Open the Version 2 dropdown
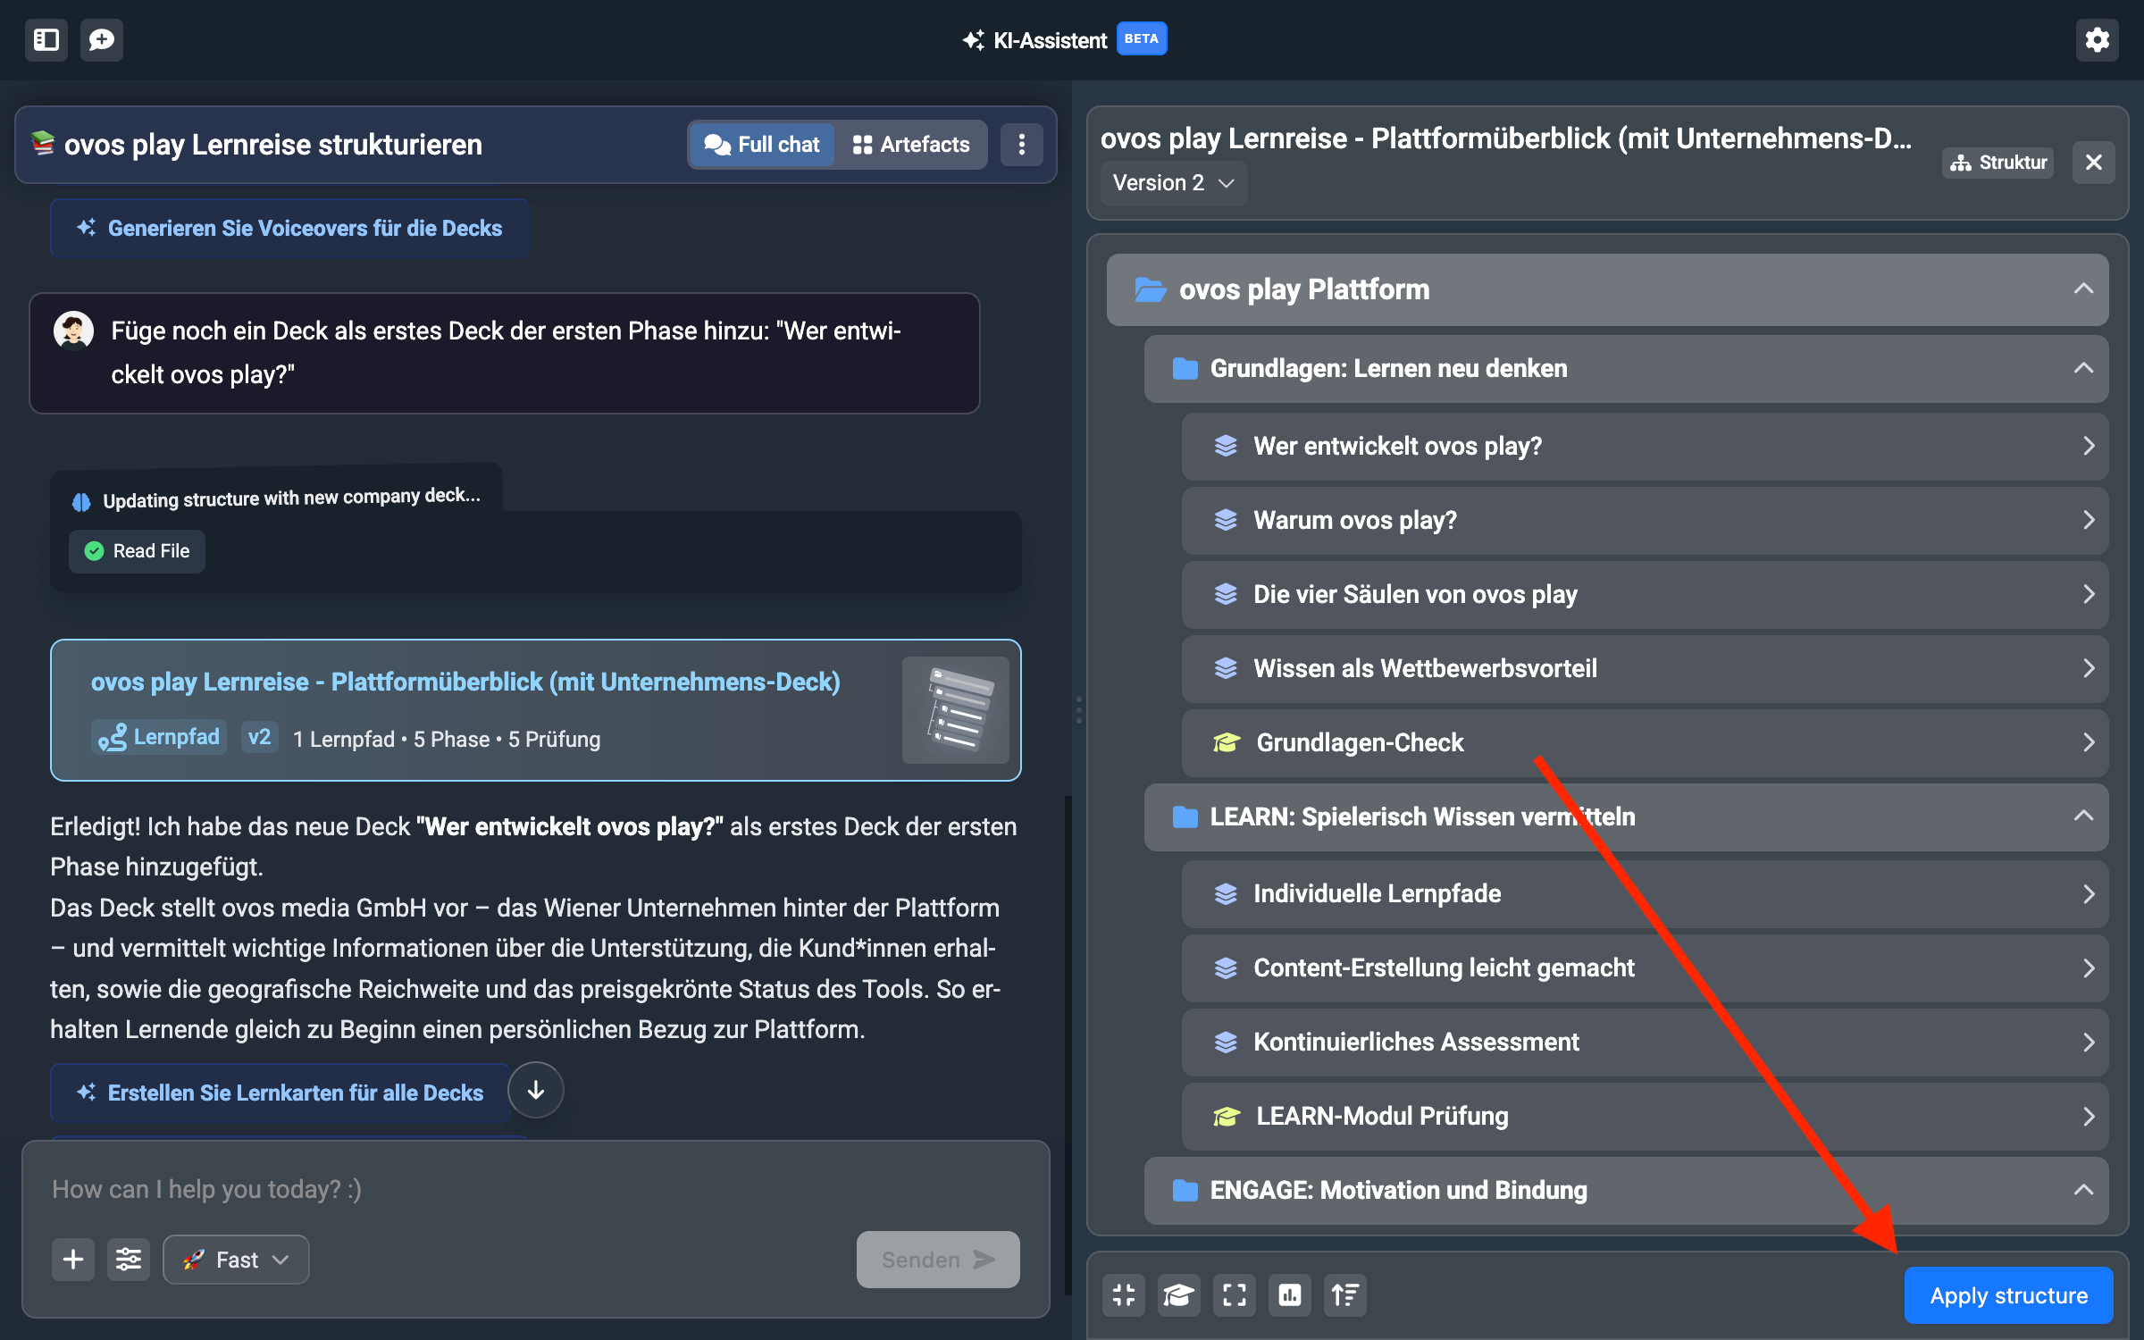Image resolution: width=2144 pixels, height=1340 pixels. click(1173, 183)
